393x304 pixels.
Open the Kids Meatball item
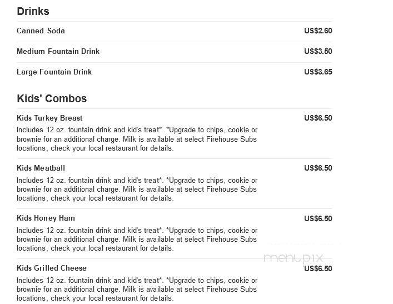click(41, 168)
